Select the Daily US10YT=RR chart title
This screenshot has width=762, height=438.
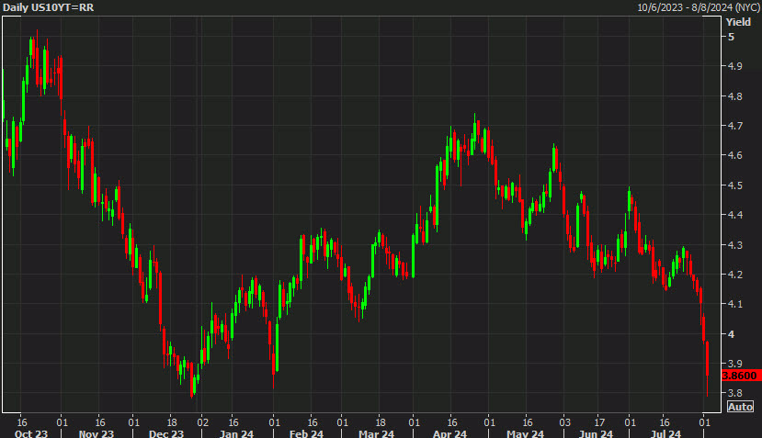point(48,7)
